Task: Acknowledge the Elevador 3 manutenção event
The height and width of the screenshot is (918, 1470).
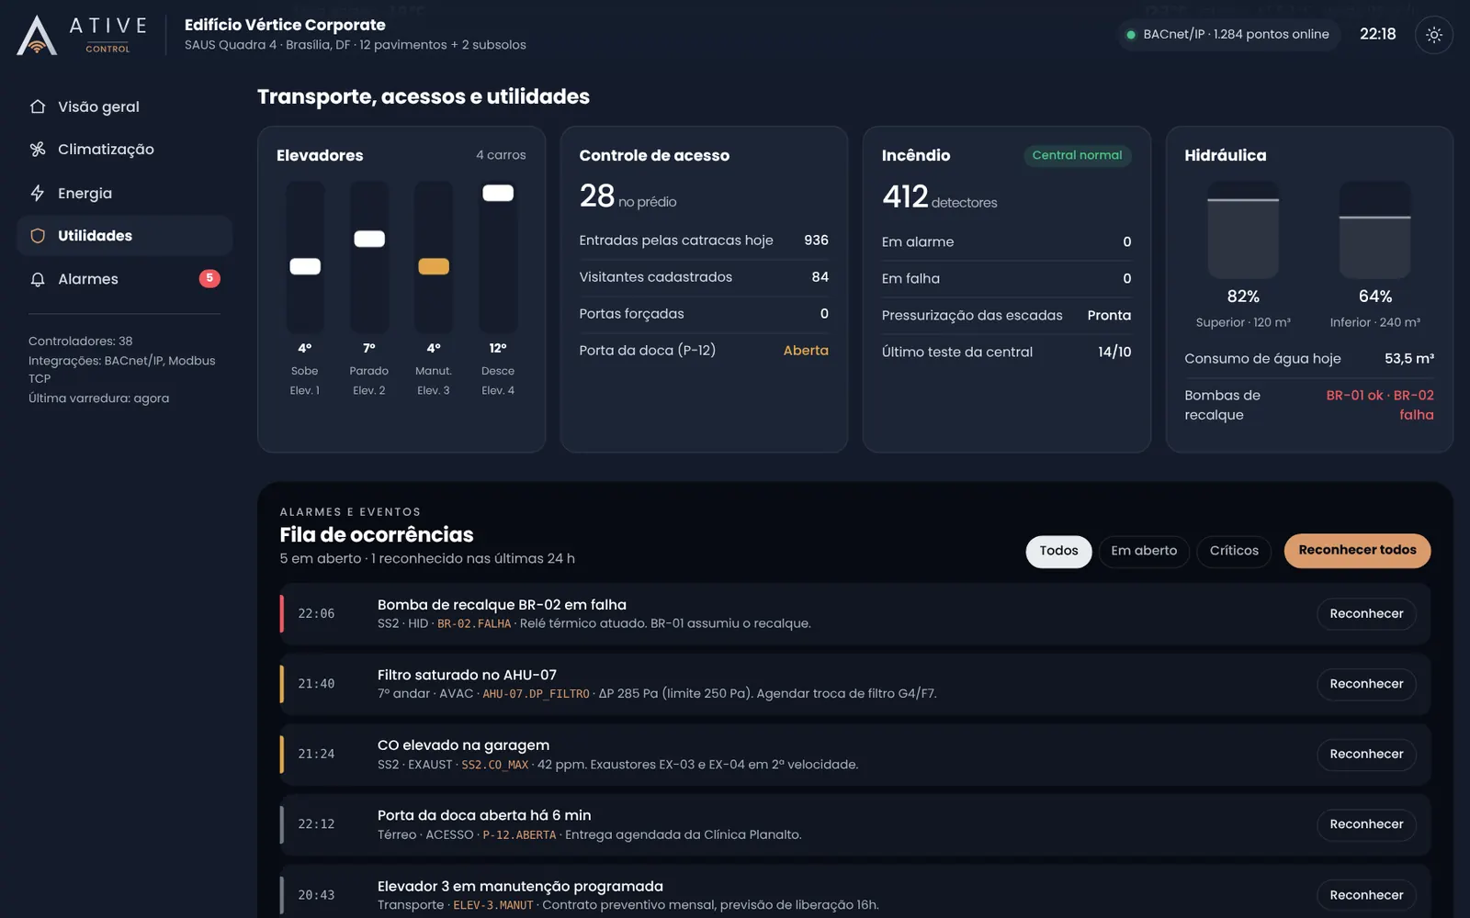Action: point(1366,895)
